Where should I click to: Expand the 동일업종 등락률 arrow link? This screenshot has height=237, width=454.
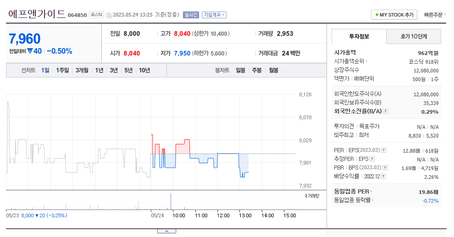coord(373,200)
